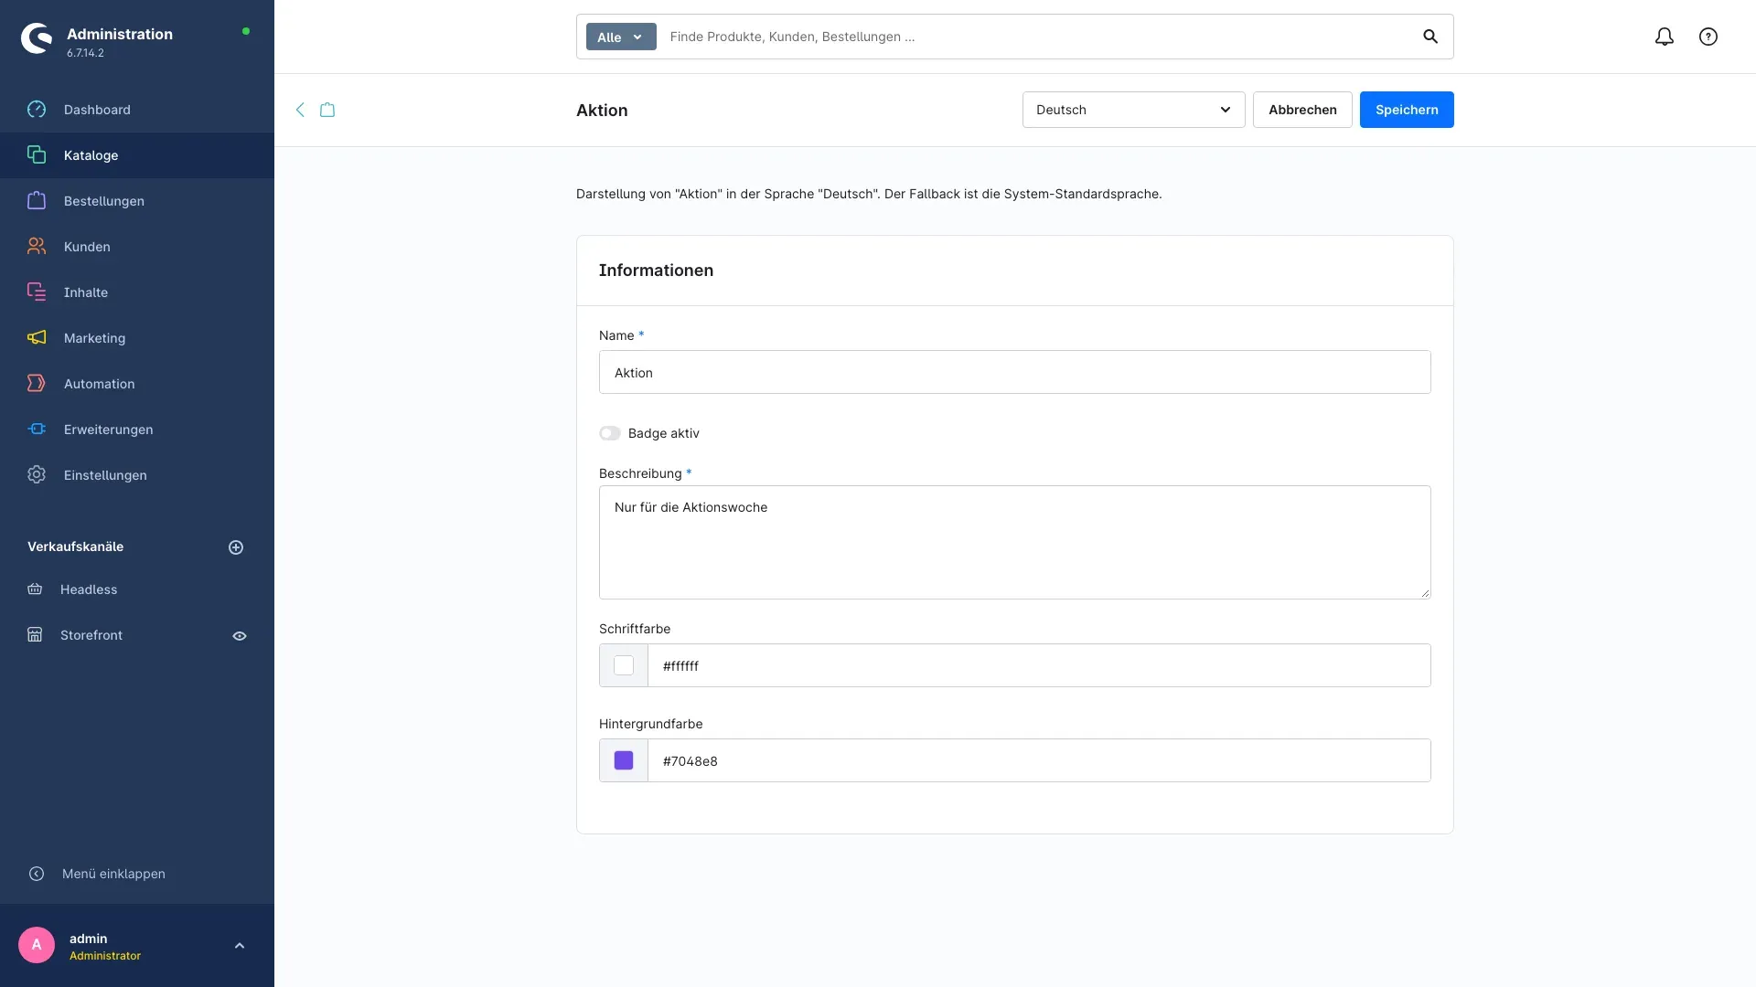The image size is (1756, 987).
Task: Click the Schriftfarbe hex value field
Action: 1039,665
